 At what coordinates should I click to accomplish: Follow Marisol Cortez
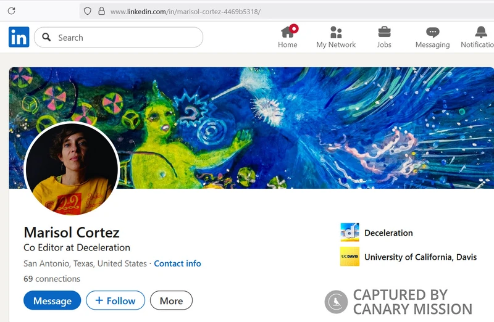pyautogui.click(x=115, y=300)
